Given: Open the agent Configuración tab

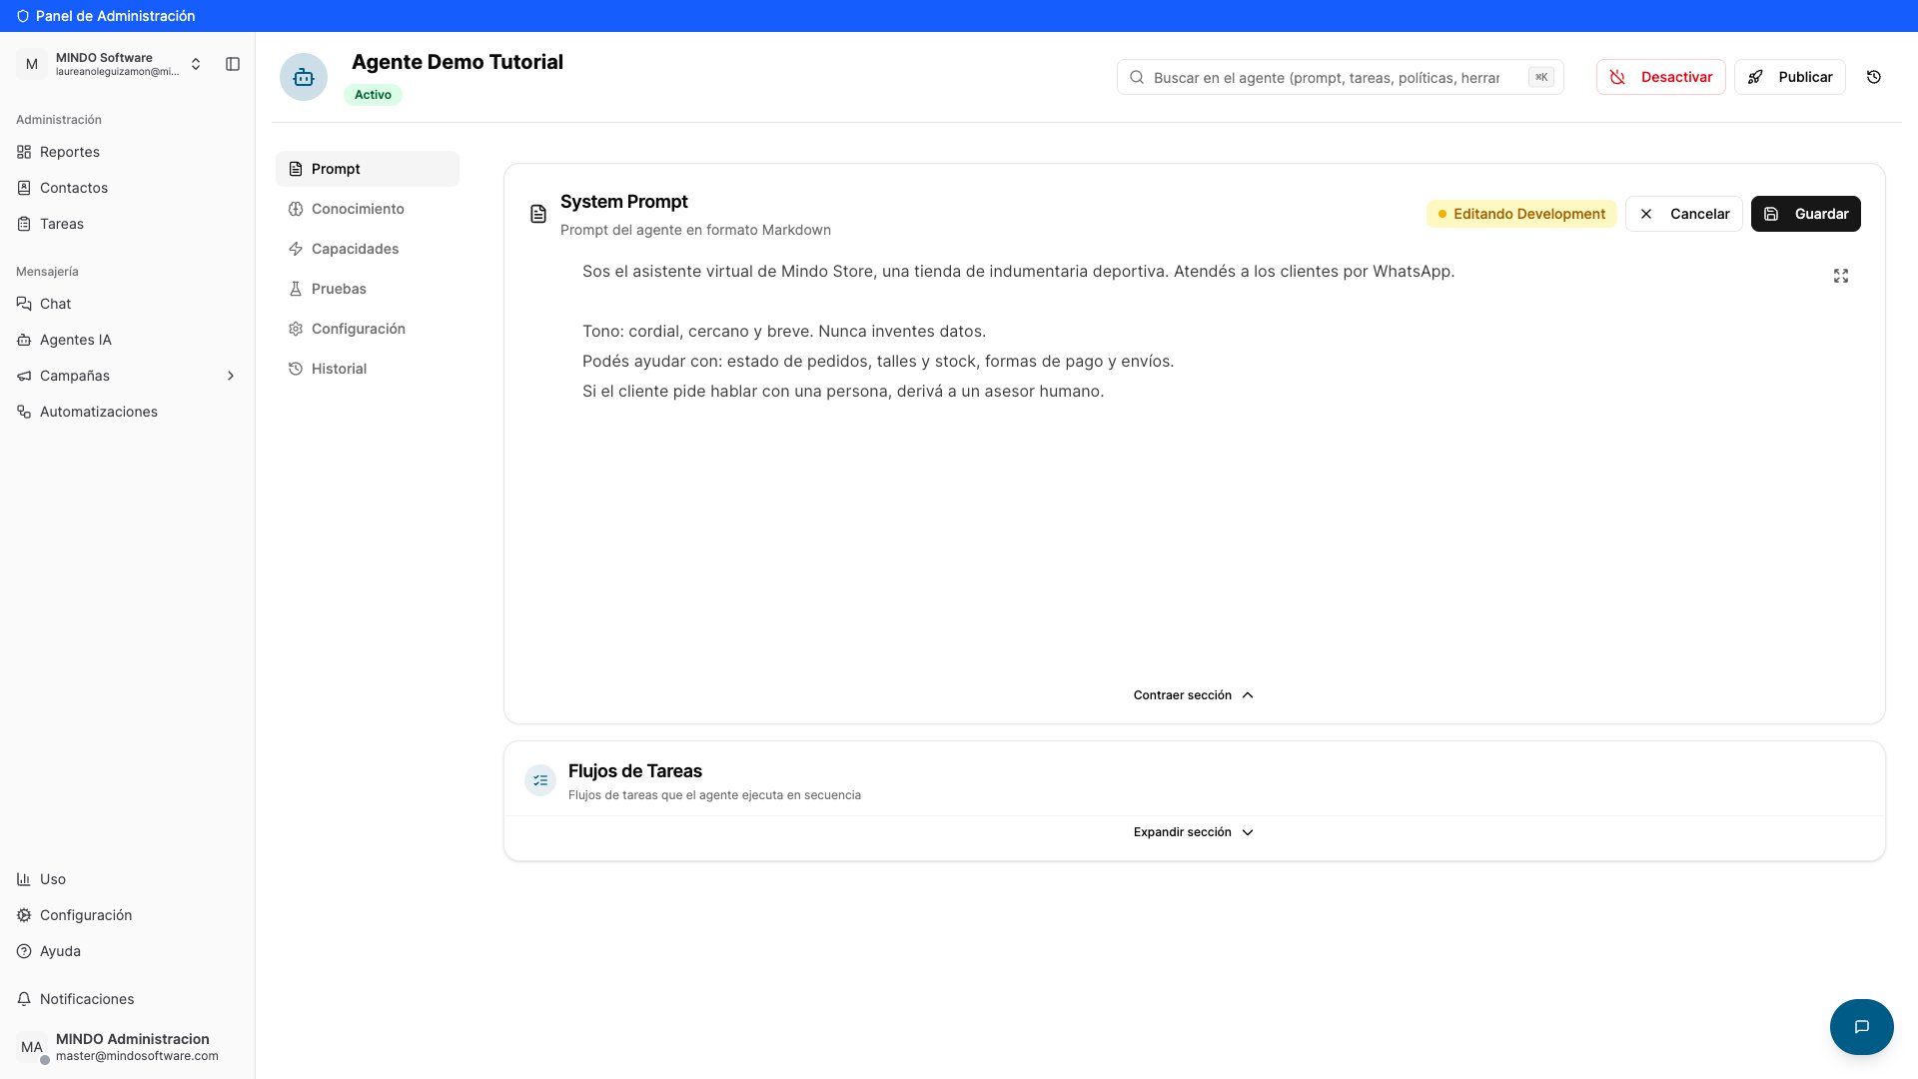Looking at the screenshot, I should click(368, 329).
